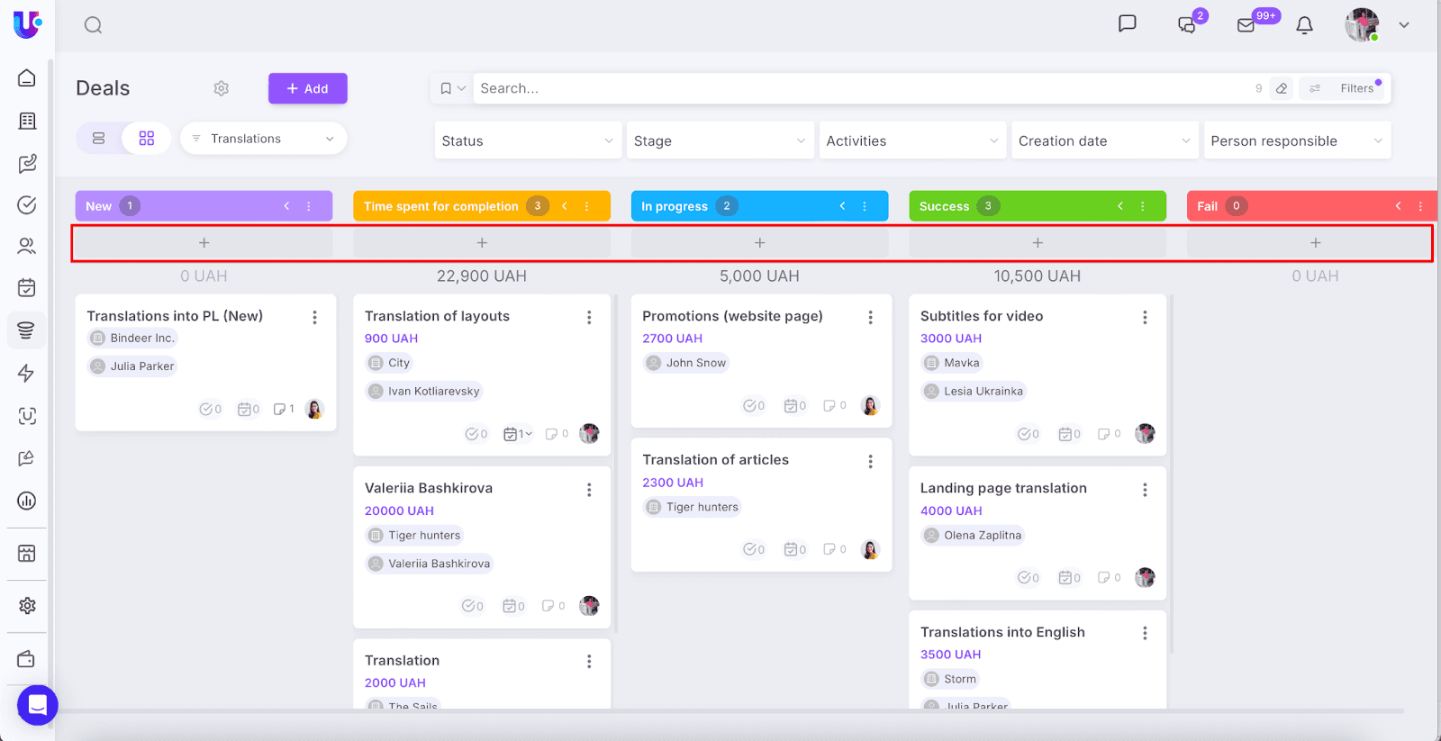
Task: Open options menu for Translation of layouts card
Action: click(x=589, y=317)
